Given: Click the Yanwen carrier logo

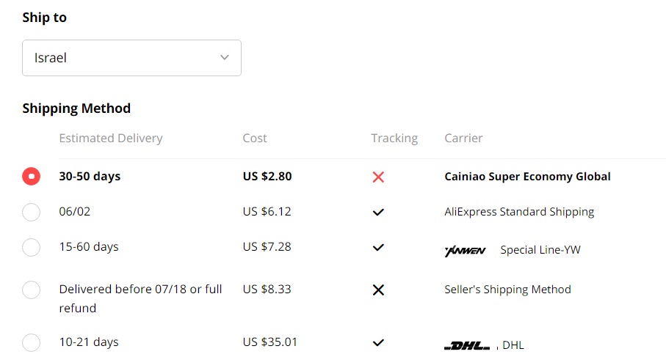Looking at the screenshot, I should (x=465, y=251).
